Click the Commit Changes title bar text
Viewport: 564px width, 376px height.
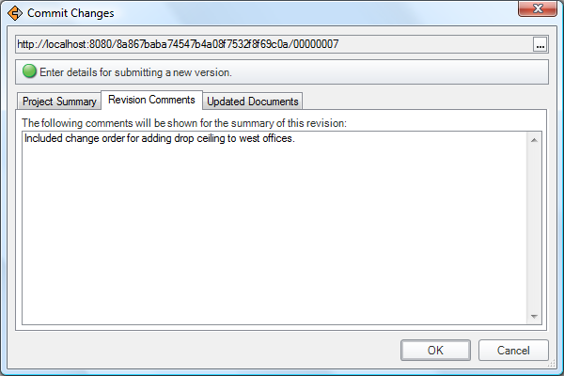tap(70, 13)
